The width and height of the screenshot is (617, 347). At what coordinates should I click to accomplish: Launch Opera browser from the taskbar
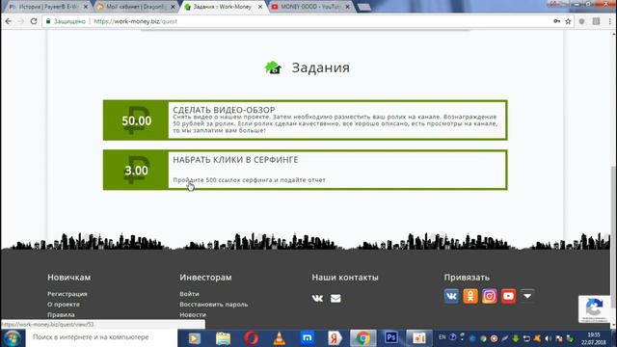[251, 338]
